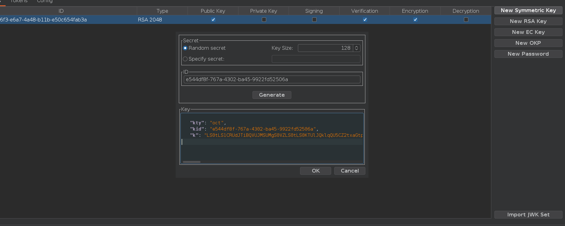
Task: Click the "k" value line in Key JSON
Action: 276,135
